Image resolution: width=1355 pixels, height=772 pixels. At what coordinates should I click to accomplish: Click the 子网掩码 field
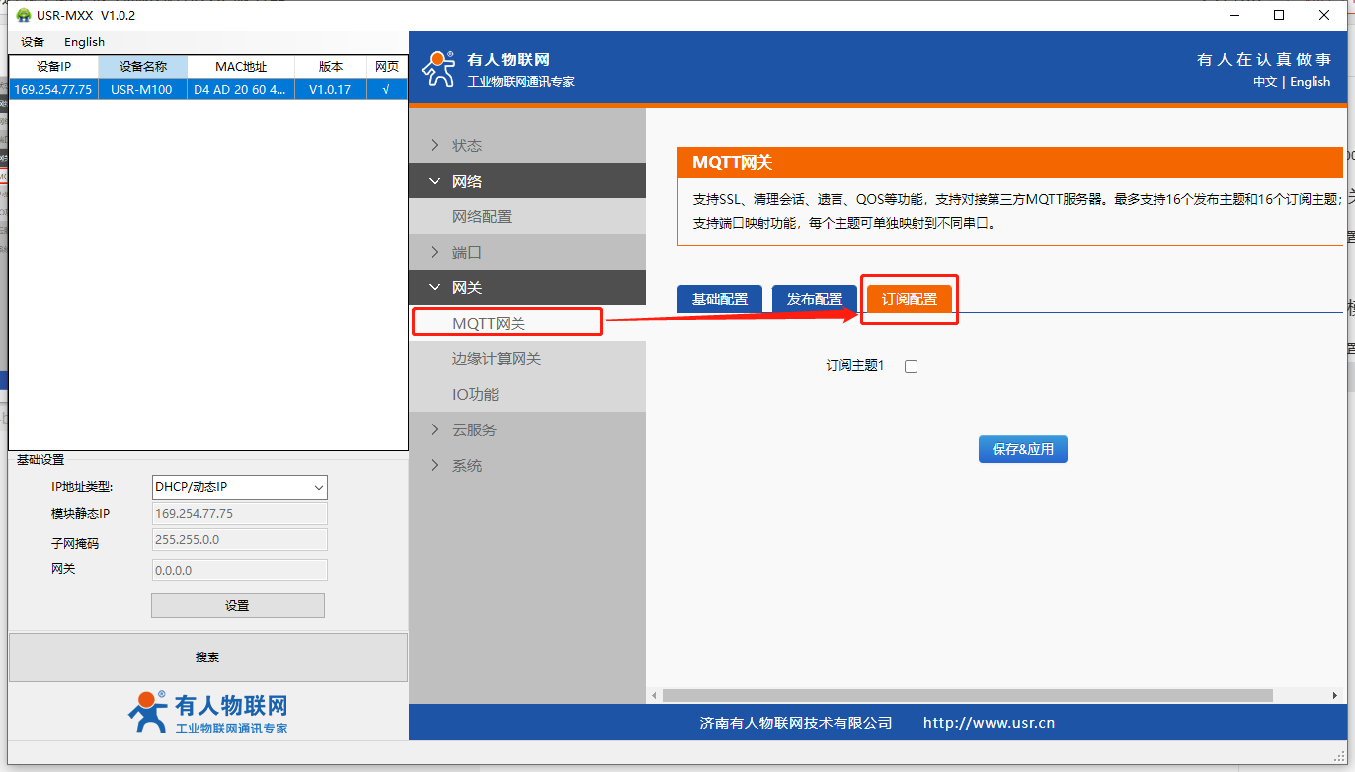[239, 540]
